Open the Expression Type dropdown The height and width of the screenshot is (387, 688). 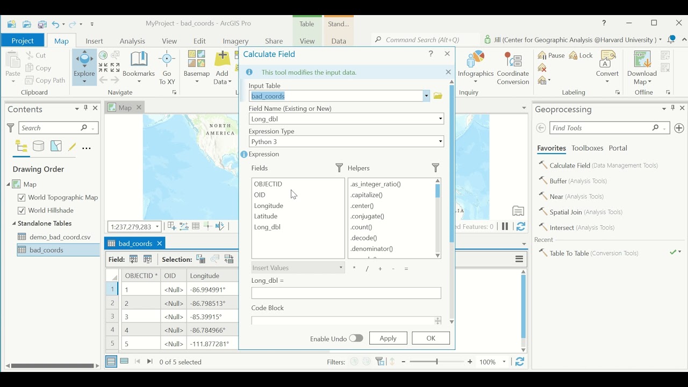[440, 141]
